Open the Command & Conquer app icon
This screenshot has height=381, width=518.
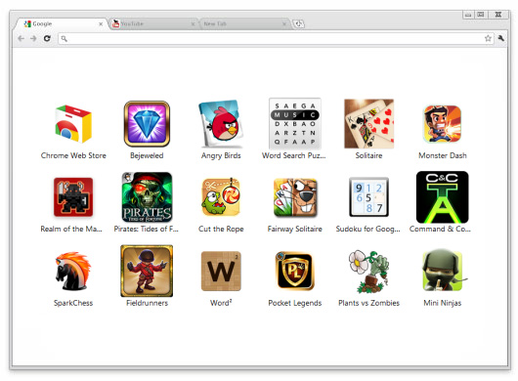tap(443, 197)
